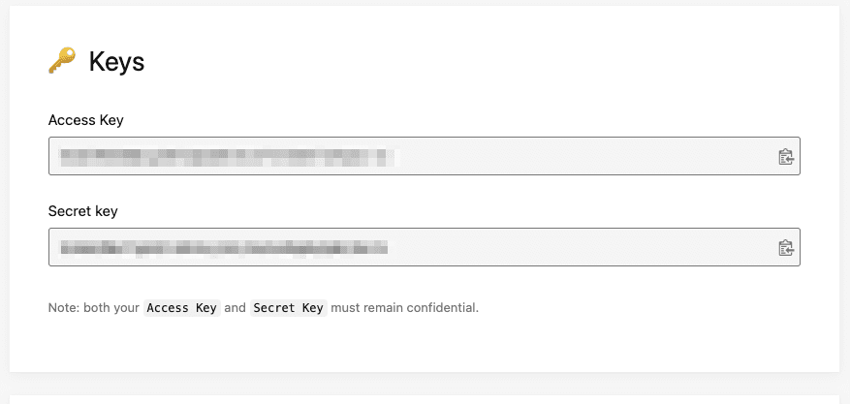Click the "Keys" section heading
Screen dimensions: 850x404
(116, 63)
